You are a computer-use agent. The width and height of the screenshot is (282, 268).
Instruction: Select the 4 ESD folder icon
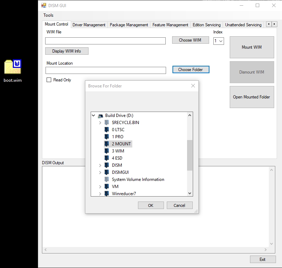tap(107, 158)
